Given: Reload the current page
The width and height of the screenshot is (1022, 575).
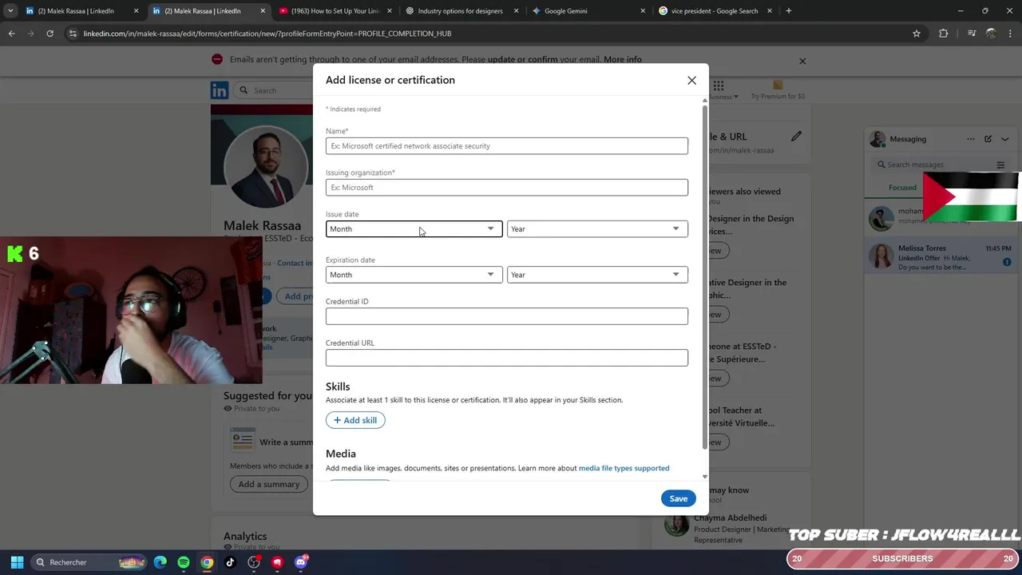Looking at the screenshot, I should click(50, 34).
